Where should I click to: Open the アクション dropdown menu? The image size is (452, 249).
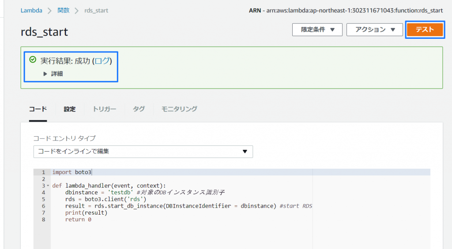pyautogui.click(x=374, y=30)
